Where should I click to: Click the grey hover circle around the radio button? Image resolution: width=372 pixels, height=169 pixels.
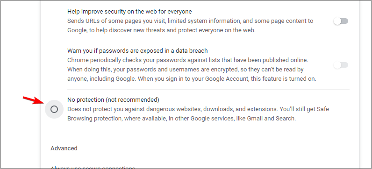coord(54,109)
